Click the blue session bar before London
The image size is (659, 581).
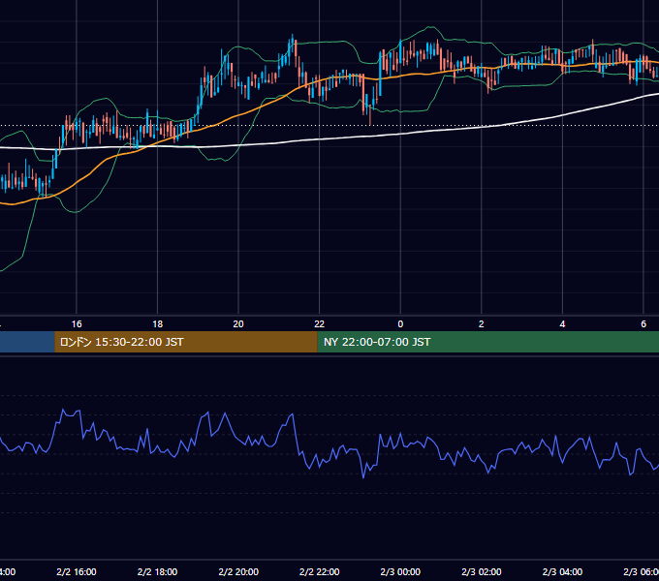pyautogui.click(x=27, y=342)
